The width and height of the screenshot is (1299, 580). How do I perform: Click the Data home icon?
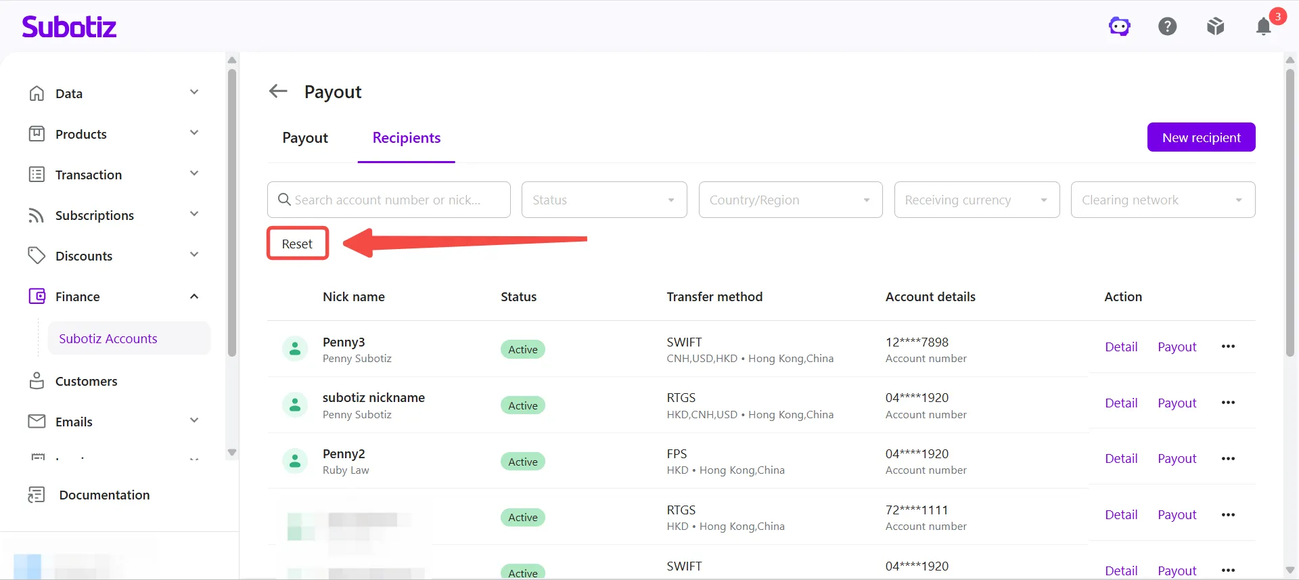(37, 93)
